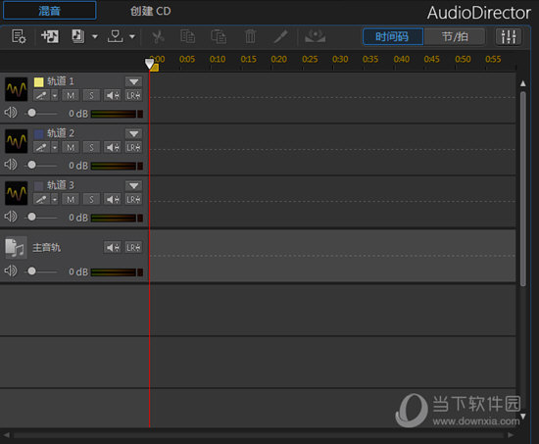
Task: Change the blue color swatch of 轨道 2
Action: click(39, 133)
